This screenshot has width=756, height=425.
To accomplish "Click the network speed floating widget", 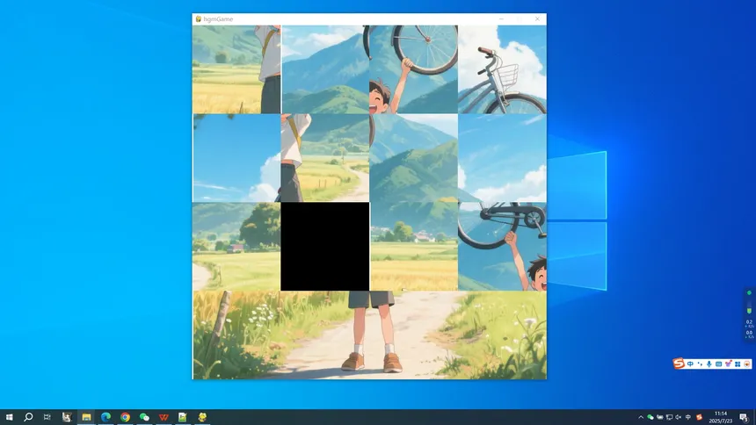I will click(749, 314).
